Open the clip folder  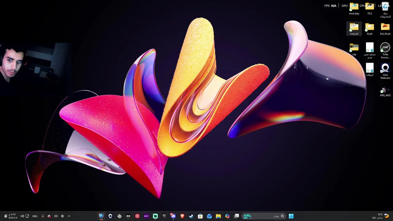coord(354,49)
